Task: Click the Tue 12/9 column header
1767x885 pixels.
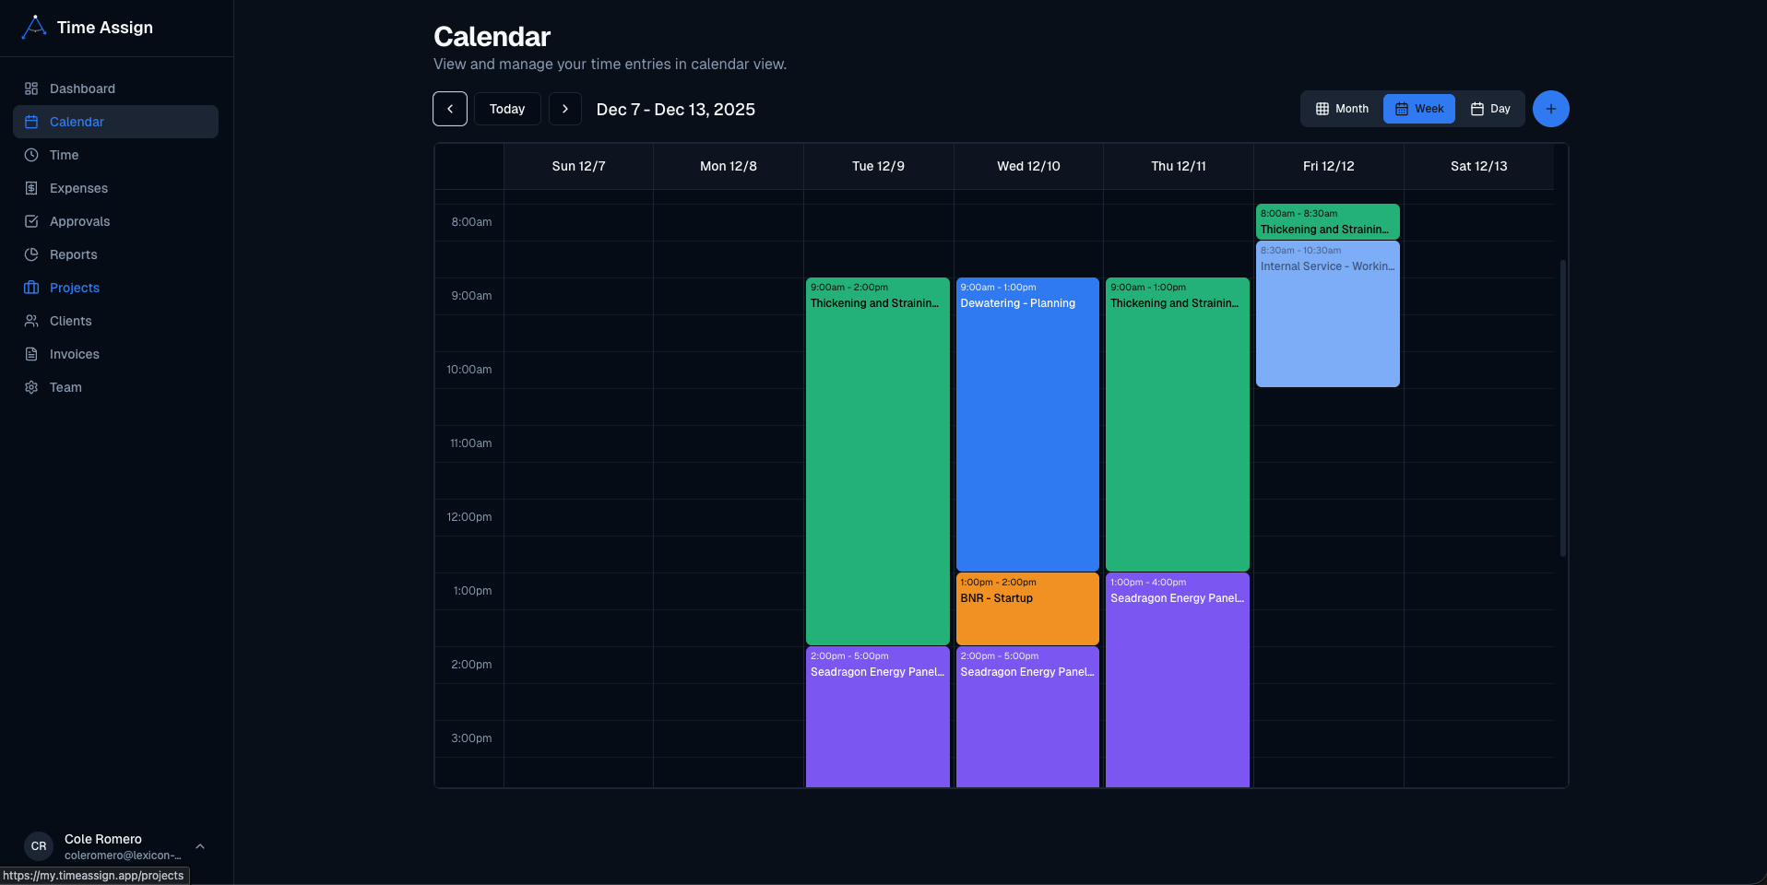Action: 878,166
